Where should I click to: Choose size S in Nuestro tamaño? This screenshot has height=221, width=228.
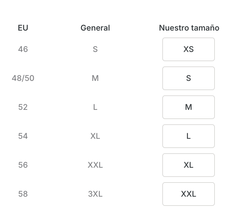(x=189, y=78)
